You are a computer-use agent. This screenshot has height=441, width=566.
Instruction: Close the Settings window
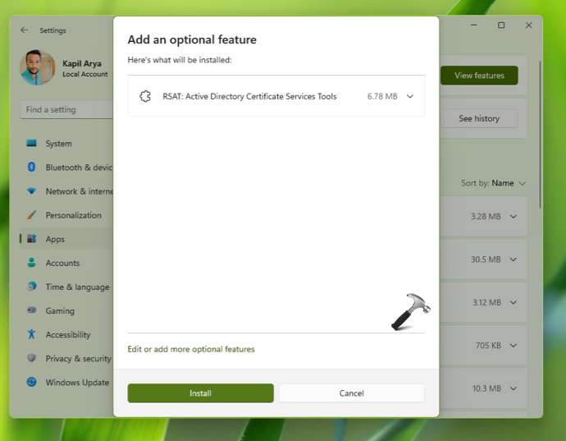tap(528, 25)
